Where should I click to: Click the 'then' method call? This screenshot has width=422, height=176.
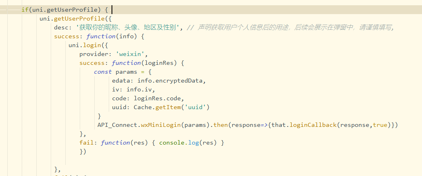[x=220, y=125]
